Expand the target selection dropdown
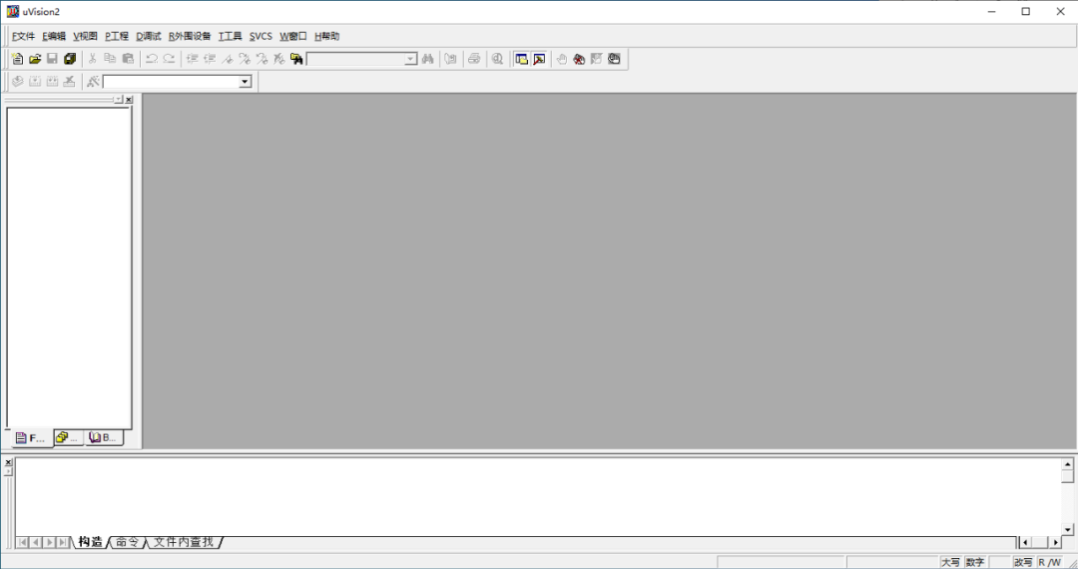1078x569 pixels. [245, 82]
